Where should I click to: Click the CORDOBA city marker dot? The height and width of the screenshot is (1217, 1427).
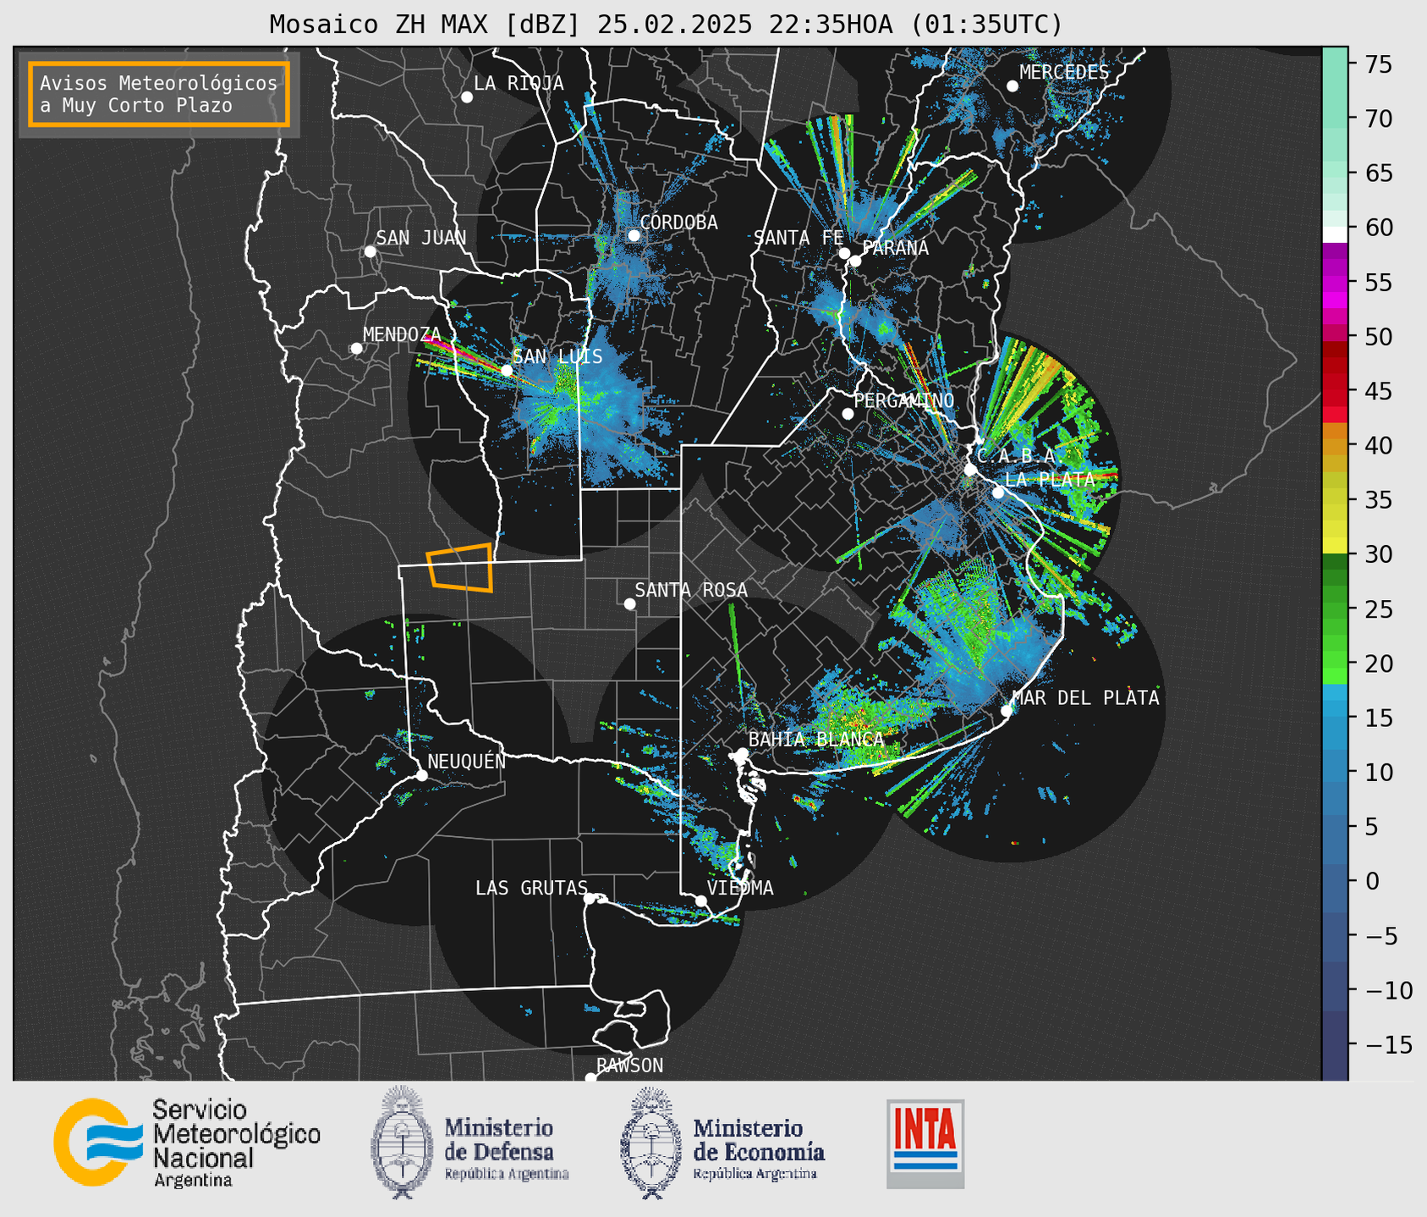[634, 235]
